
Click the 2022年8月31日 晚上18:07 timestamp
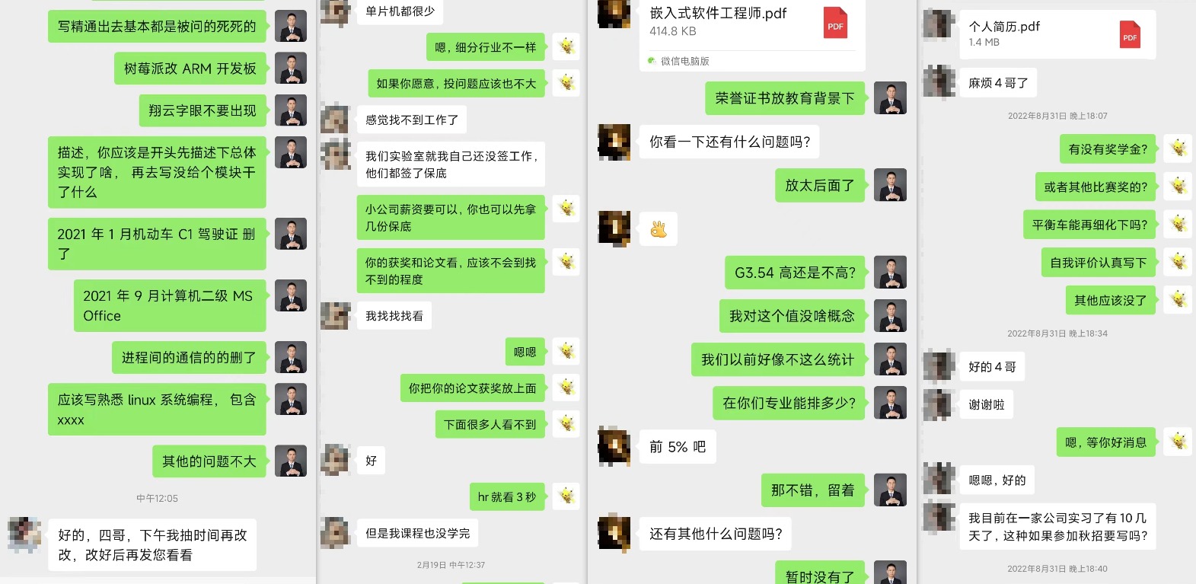(x=1057, y=116)
